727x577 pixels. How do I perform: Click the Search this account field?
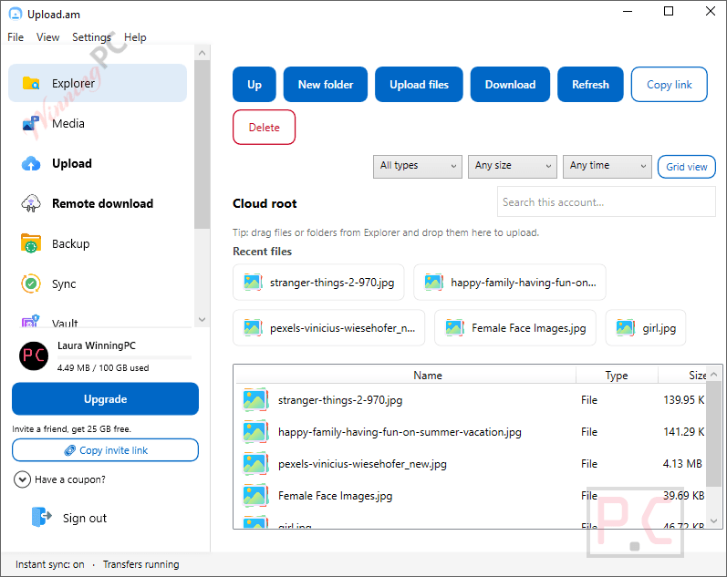607,201
